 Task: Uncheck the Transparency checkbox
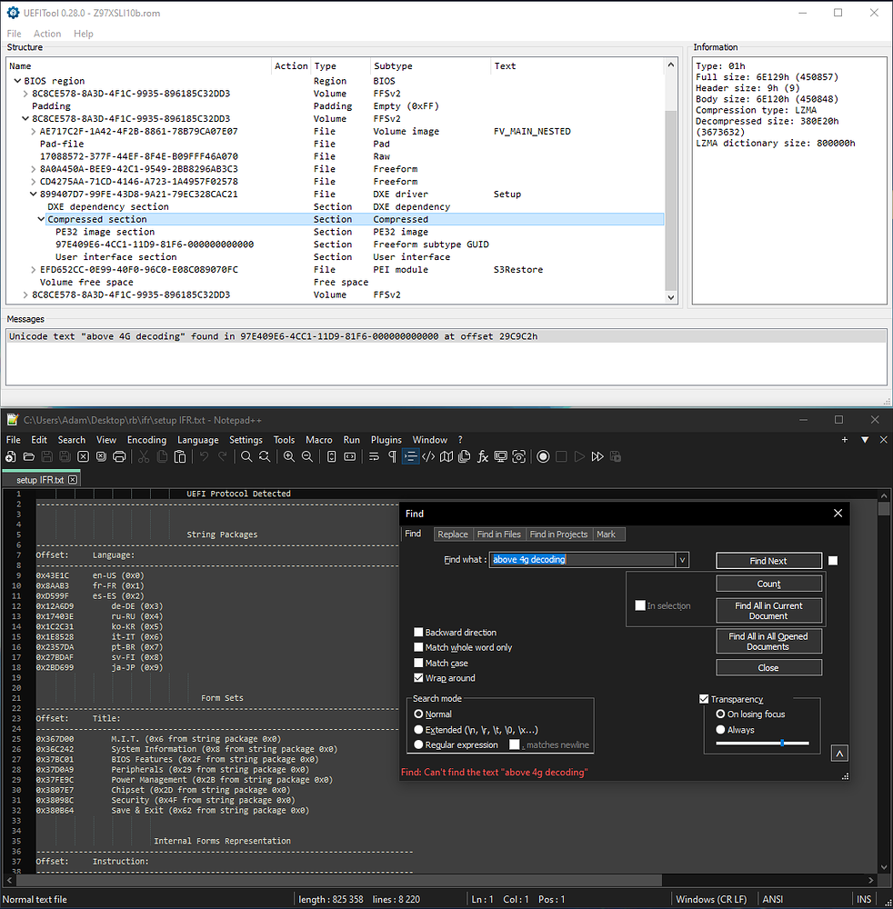pos(704,699)
